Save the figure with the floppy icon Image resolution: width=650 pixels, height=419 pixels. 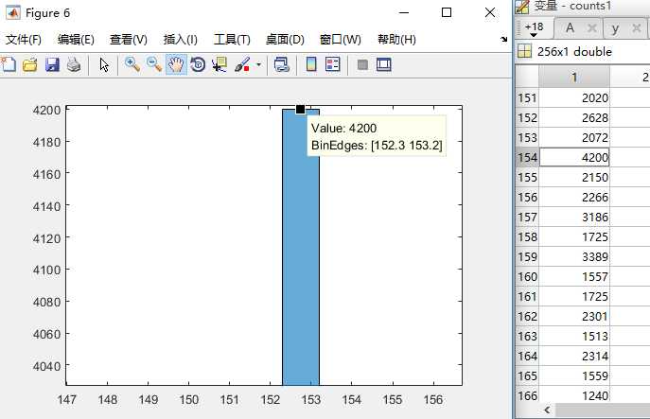pos(52,64)
